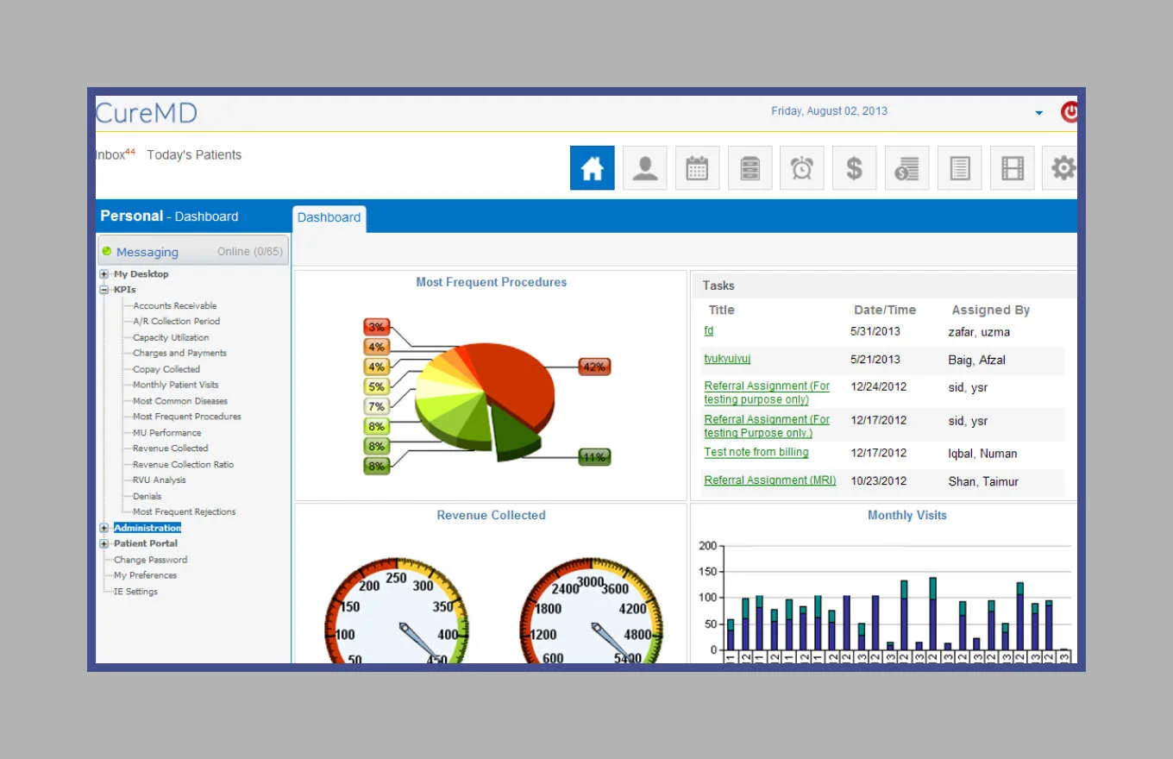The width and height of the screenshot is (1173, 759).
Task: Expand the Patient Portal tree node
Action: click(x=104, y=544)
